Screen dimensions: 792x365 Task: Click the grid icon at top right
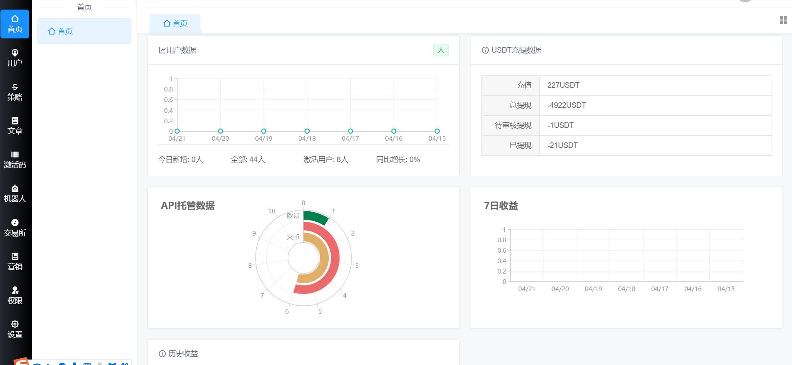click(x=783, y=20)
